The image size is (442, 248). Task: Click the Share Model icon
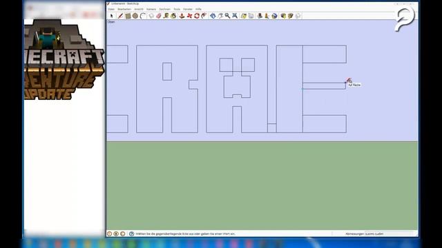tap(291, 16)
